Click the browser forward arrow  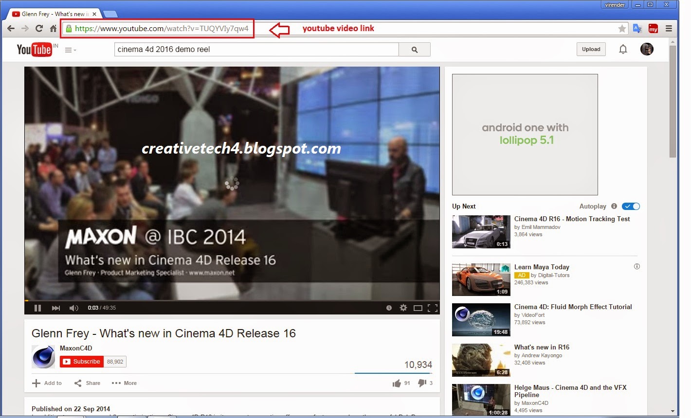point(25,29)
